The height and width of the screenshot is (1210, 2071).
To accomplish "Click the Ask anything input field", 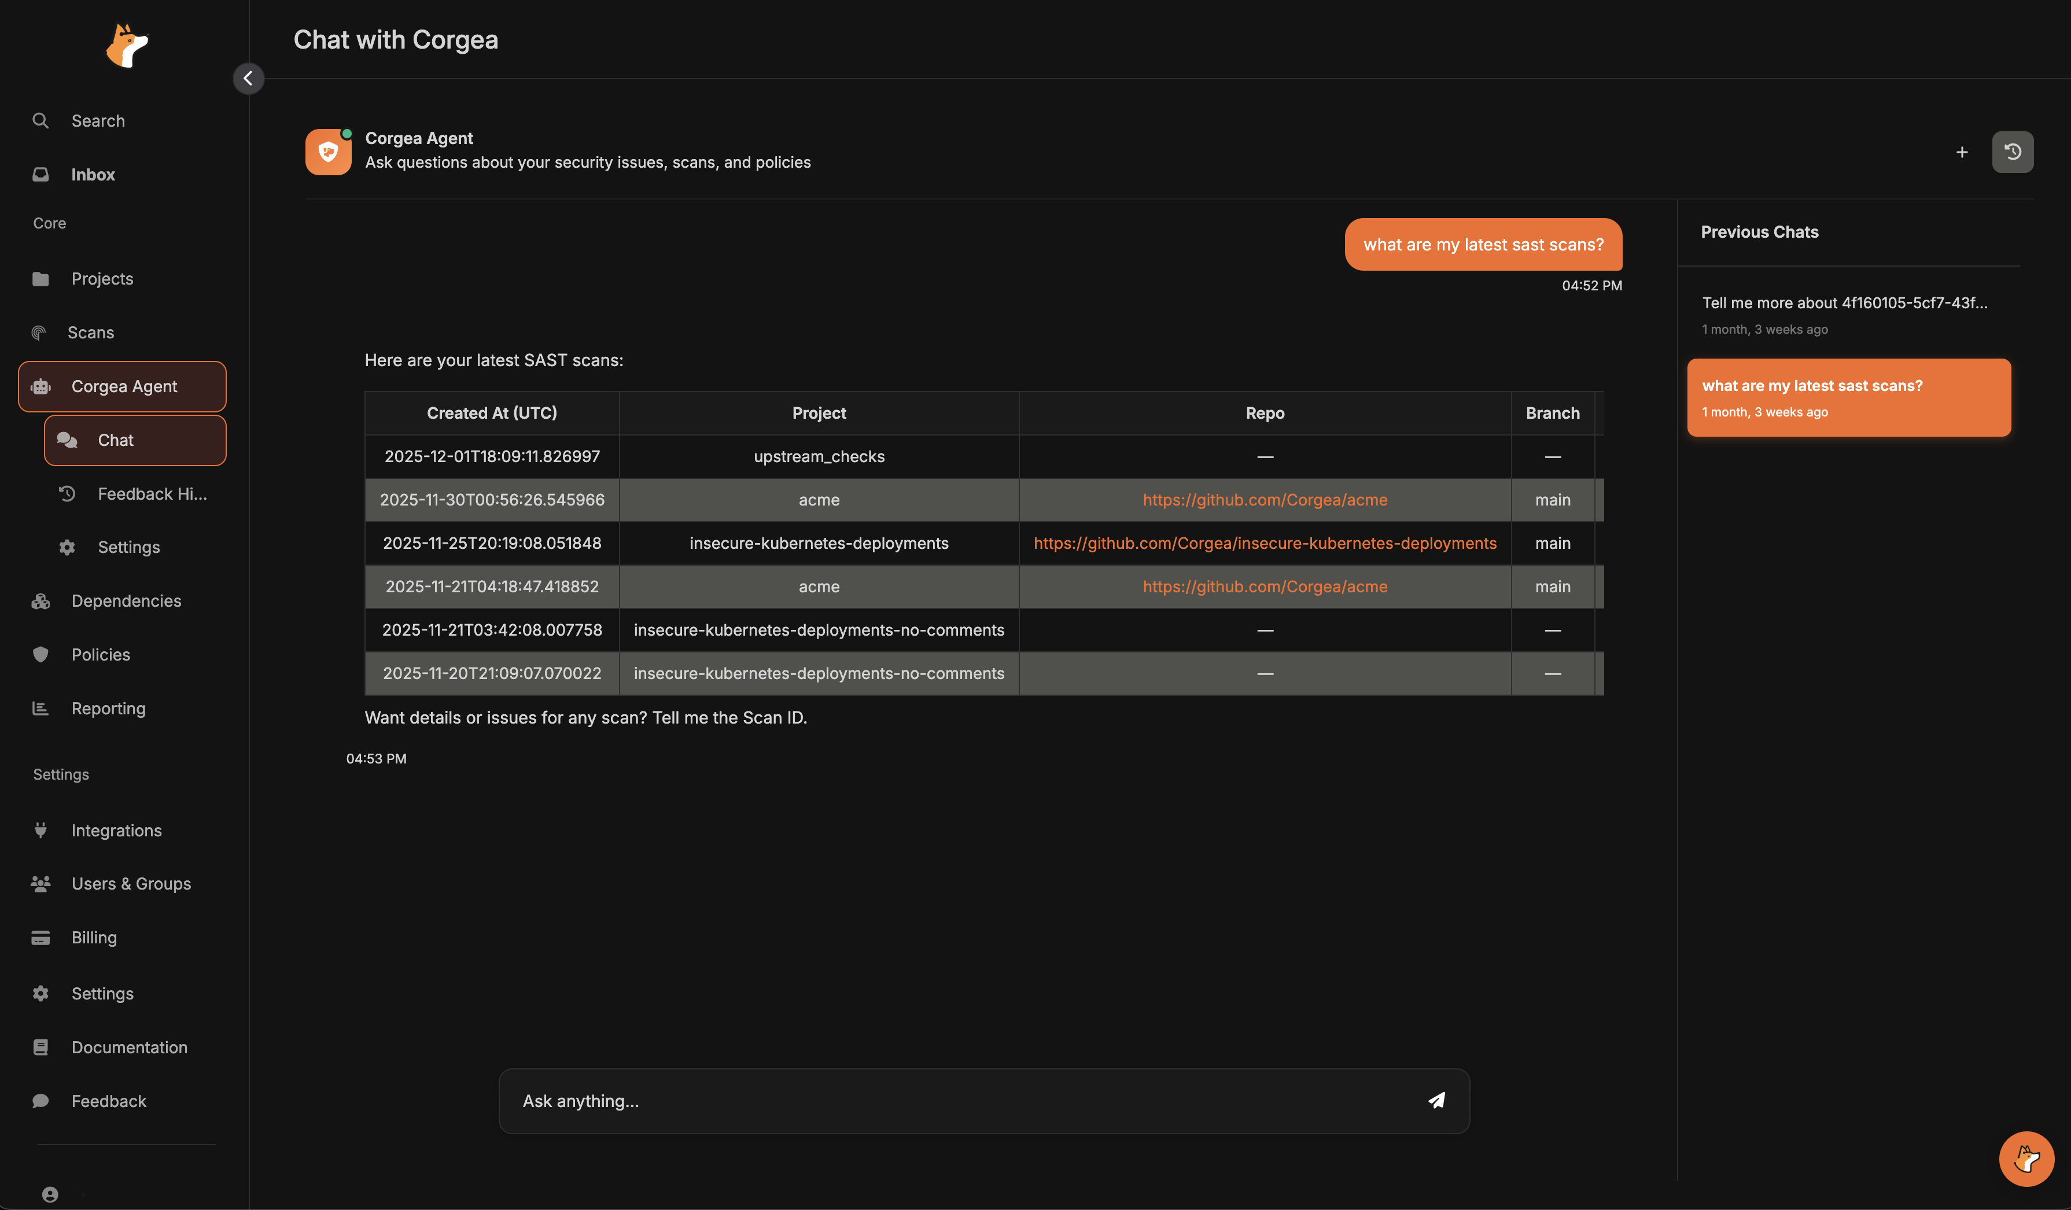I will pyautogui.click(x=904, y=1101).
